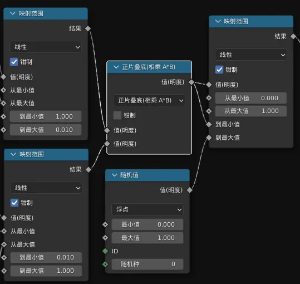Collapse the right 映射范围 node via header arrow
Screen dimensions: 300x284
[x=218, y=21]
